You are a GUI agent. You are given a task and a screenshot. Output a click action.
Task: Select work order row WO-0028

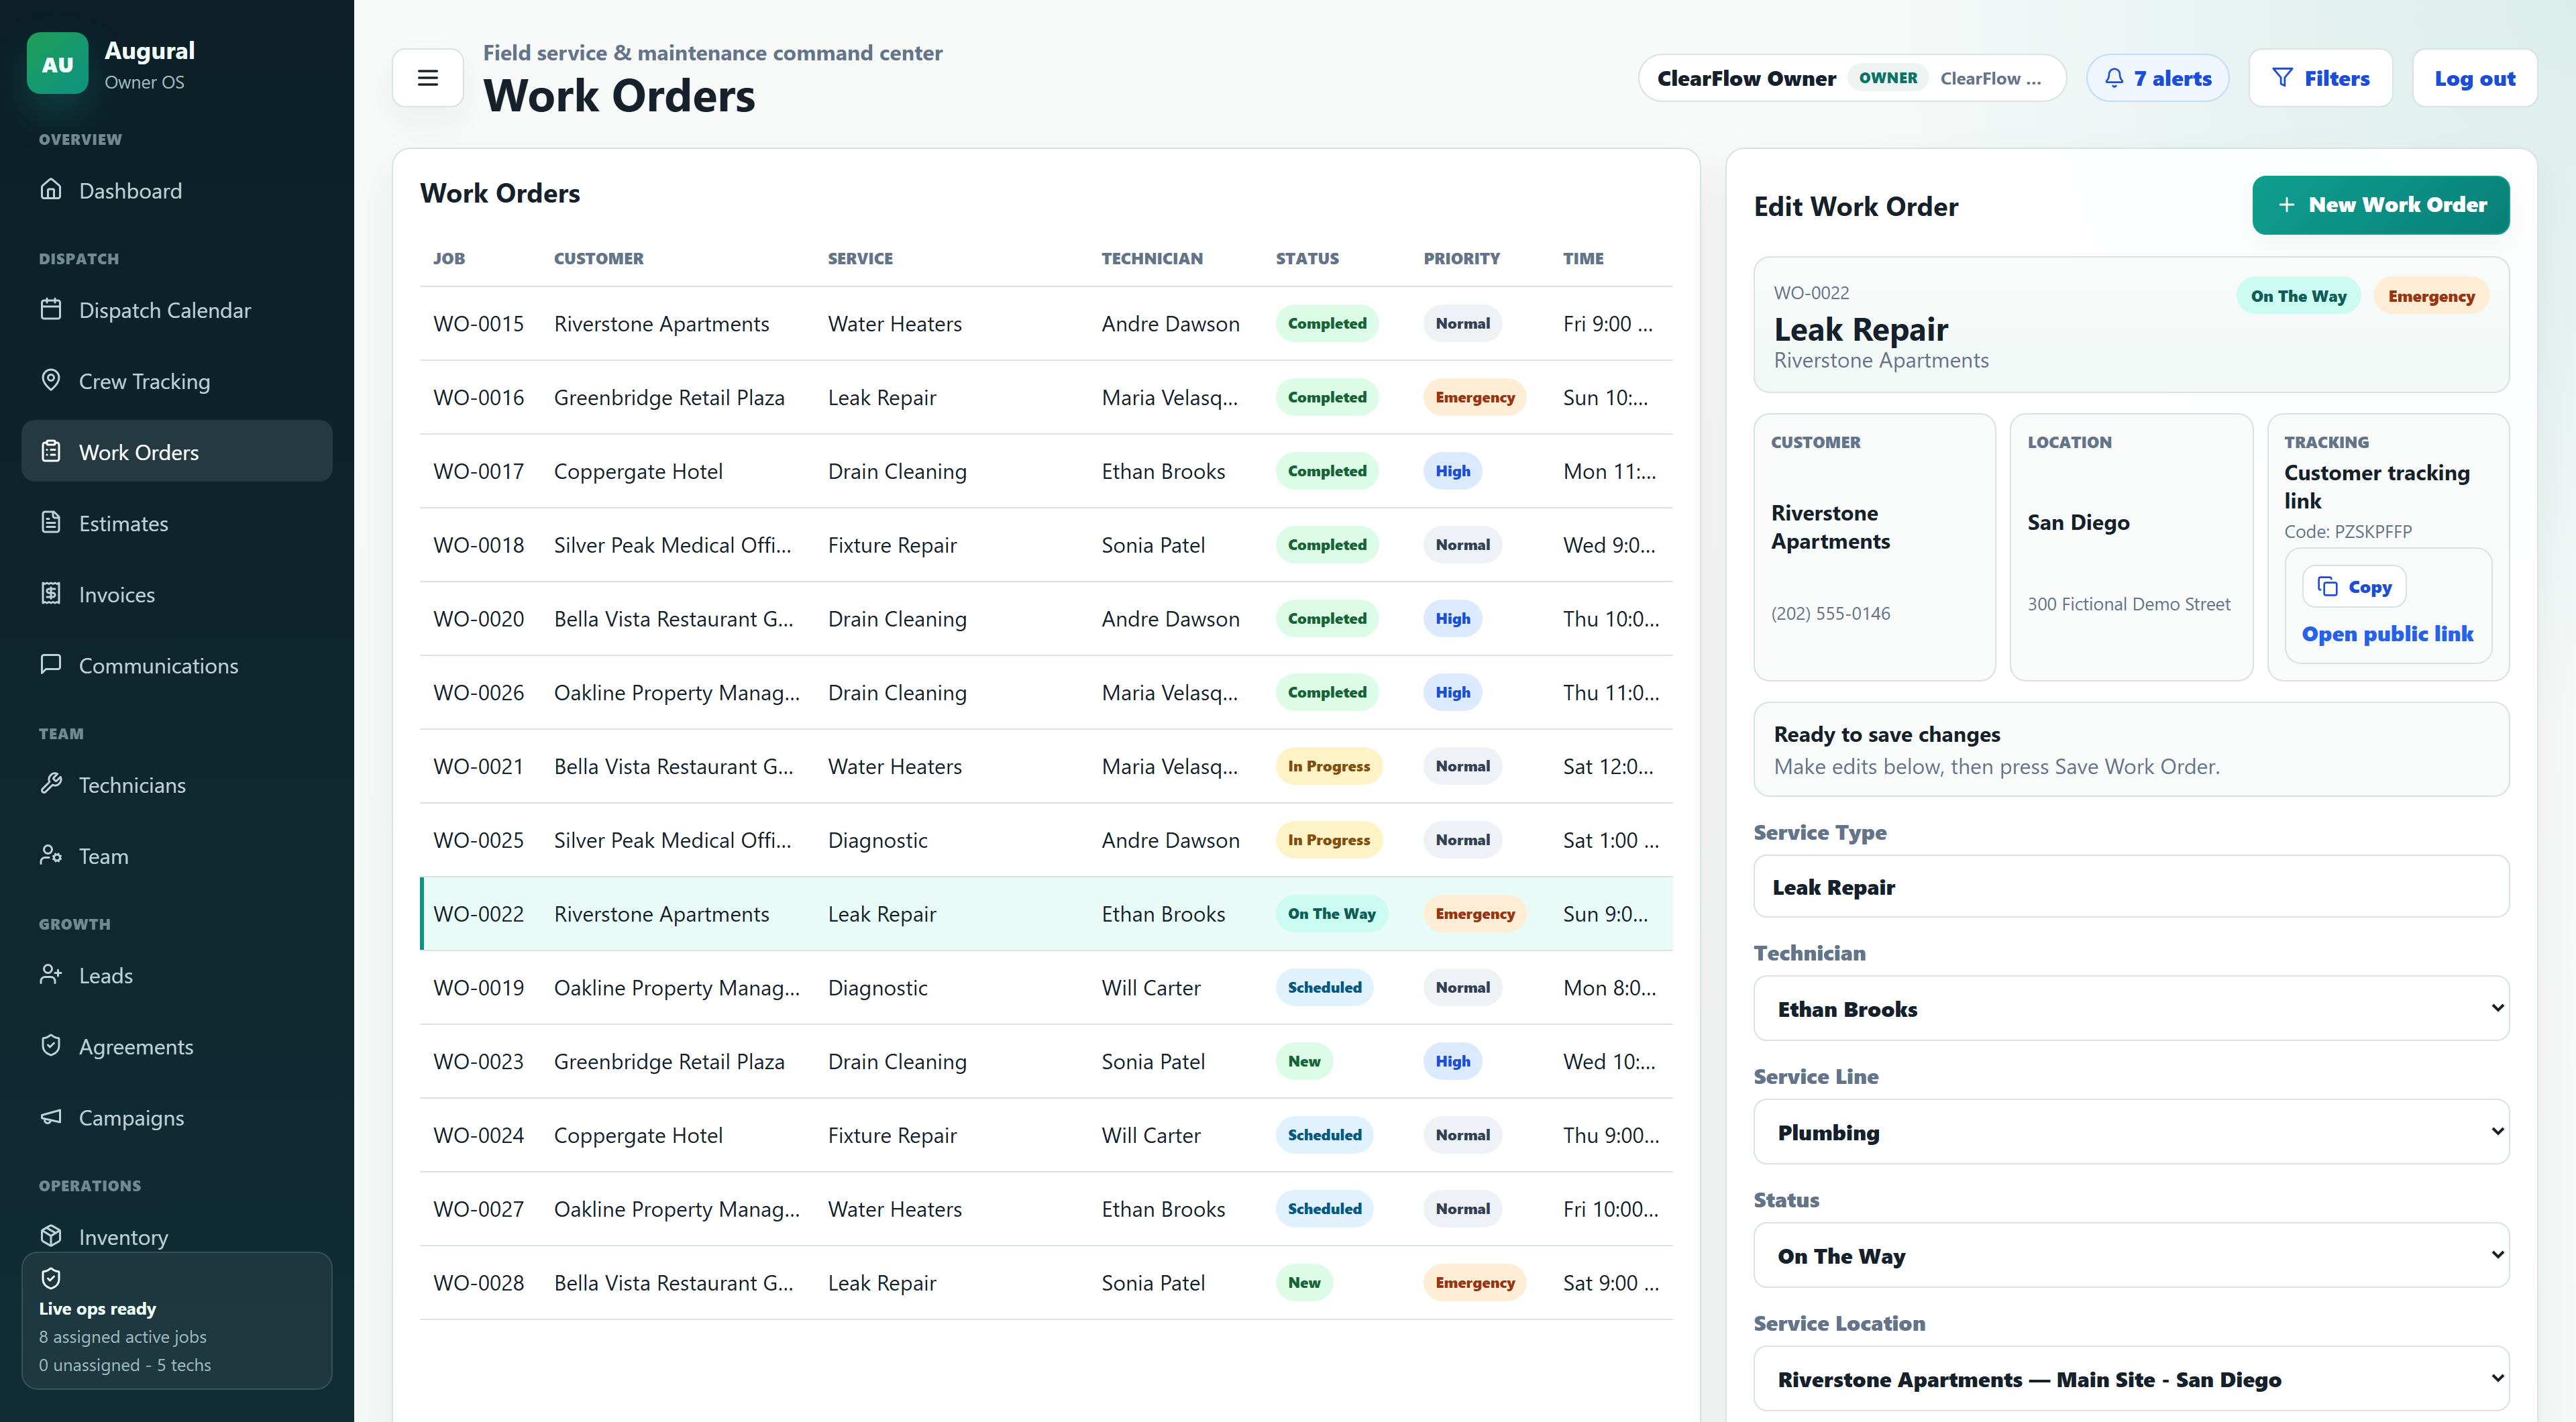tap(1046, 1283)
